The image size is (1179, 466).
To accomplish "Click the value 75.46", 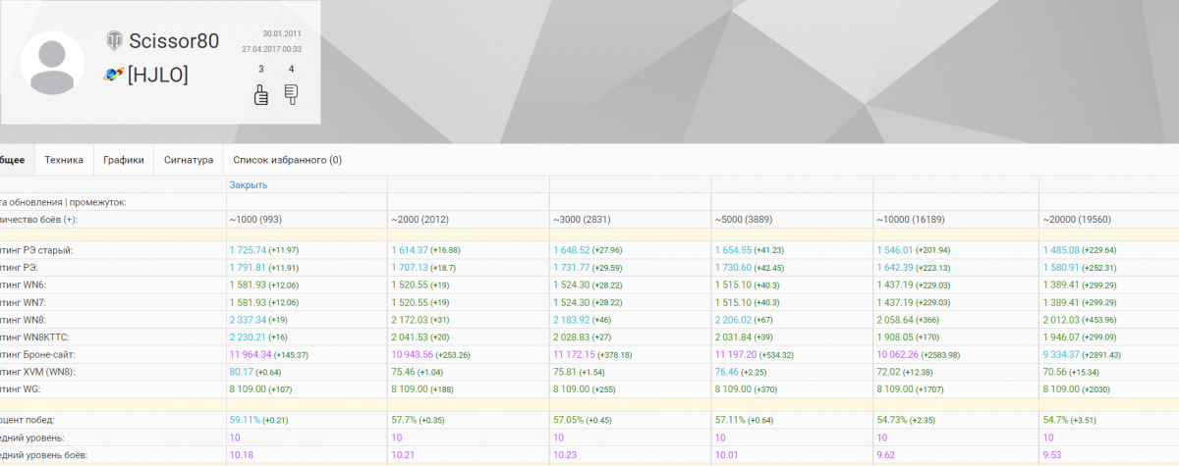I will 404,372.
